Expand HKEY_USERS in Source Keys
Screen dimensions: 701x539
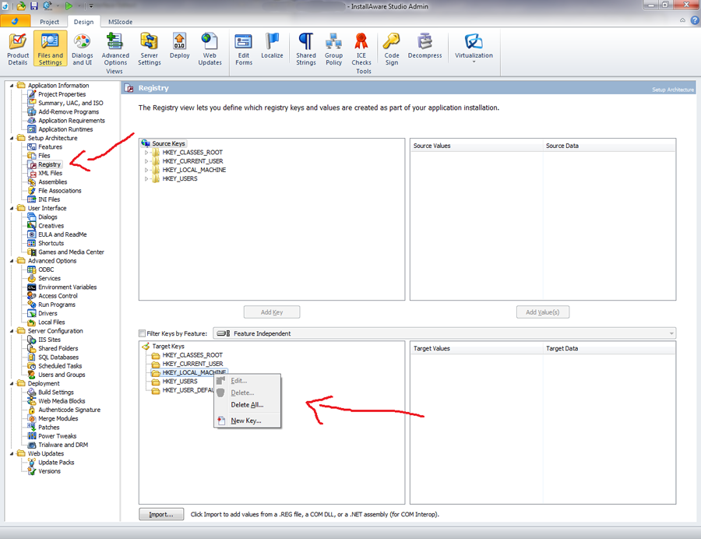coord(146,179)
